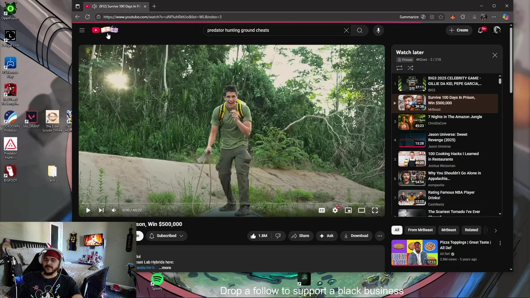Viewport: 530px width, 298px height.
Task: Close the Survive 100 Days tab
Action: pyautogui.click(x=145, y=6)
